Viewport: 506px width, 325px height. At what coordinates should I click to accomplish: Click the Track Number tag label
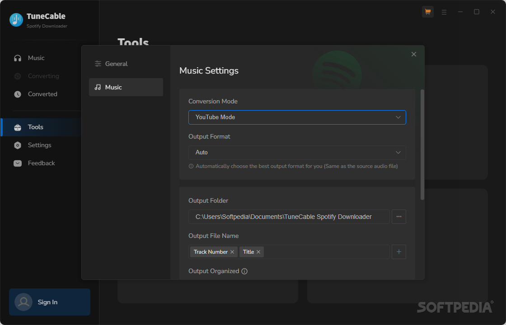coord(211,252)
